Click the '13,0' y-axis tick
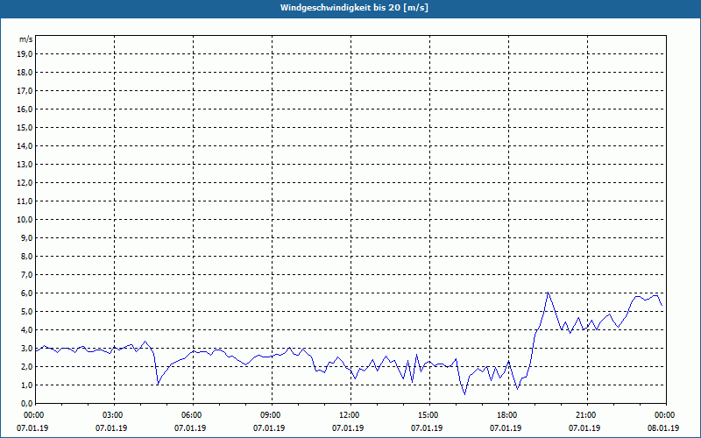Image resolution: width=701 pixels, height=438 pixels. coord(25,164)
